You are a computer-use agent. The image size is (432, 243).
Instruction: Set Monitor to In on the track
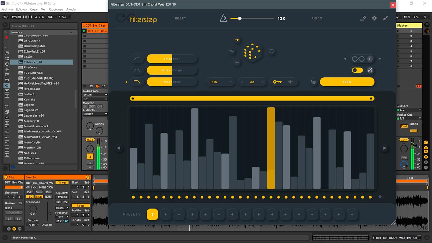point(85,107)
